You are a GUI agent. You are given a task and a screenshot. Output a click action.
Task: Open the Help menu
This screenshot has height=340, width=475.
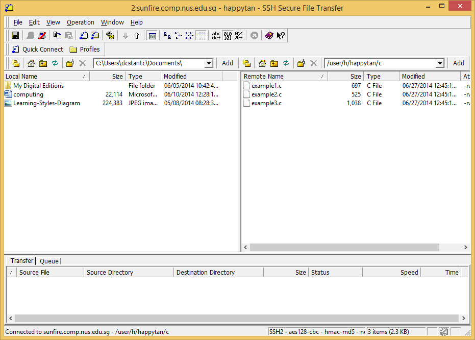tap(136, 22)
